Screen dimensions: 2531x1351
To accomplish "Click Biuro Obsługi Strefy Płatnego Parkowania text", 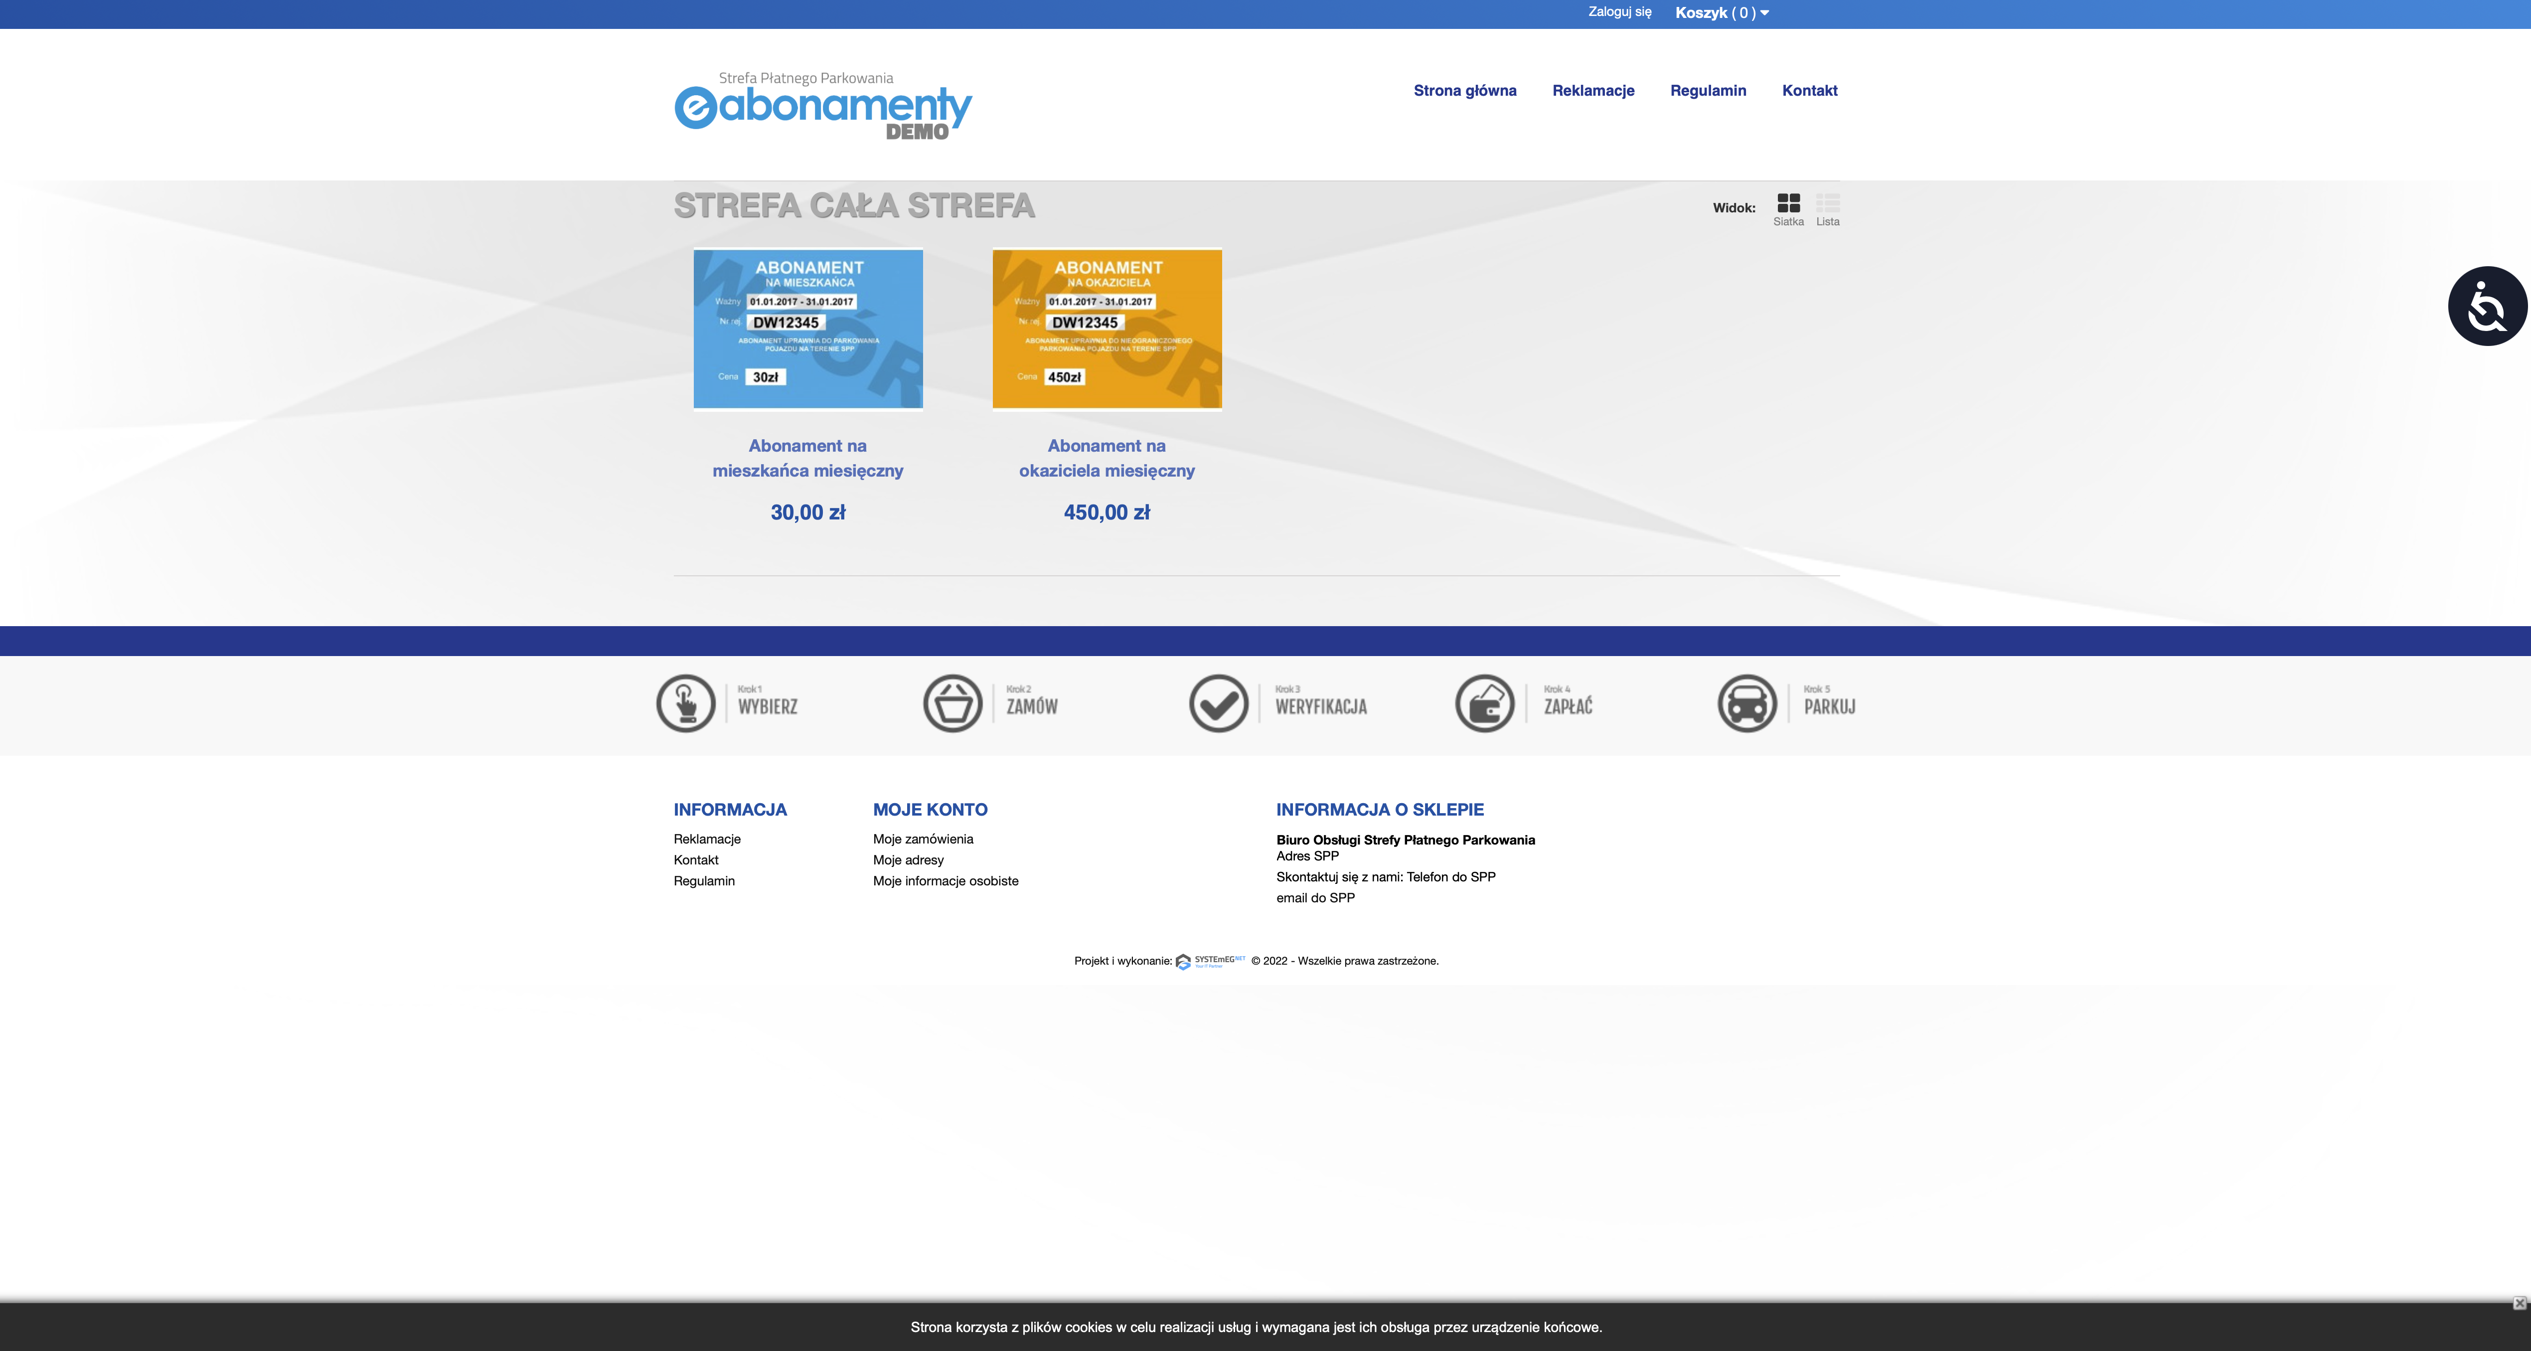I will coord(1405,840).
